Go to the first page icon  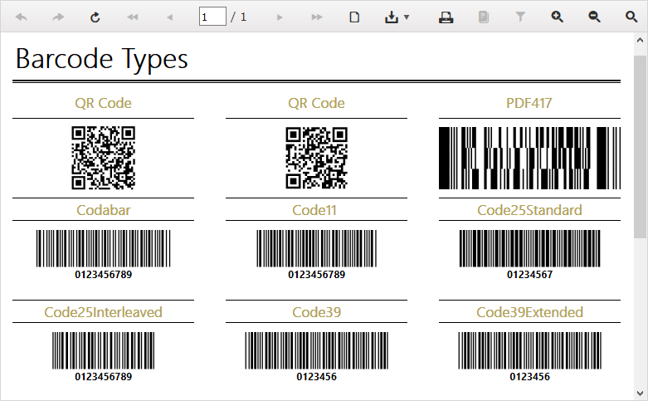[132, 17]
